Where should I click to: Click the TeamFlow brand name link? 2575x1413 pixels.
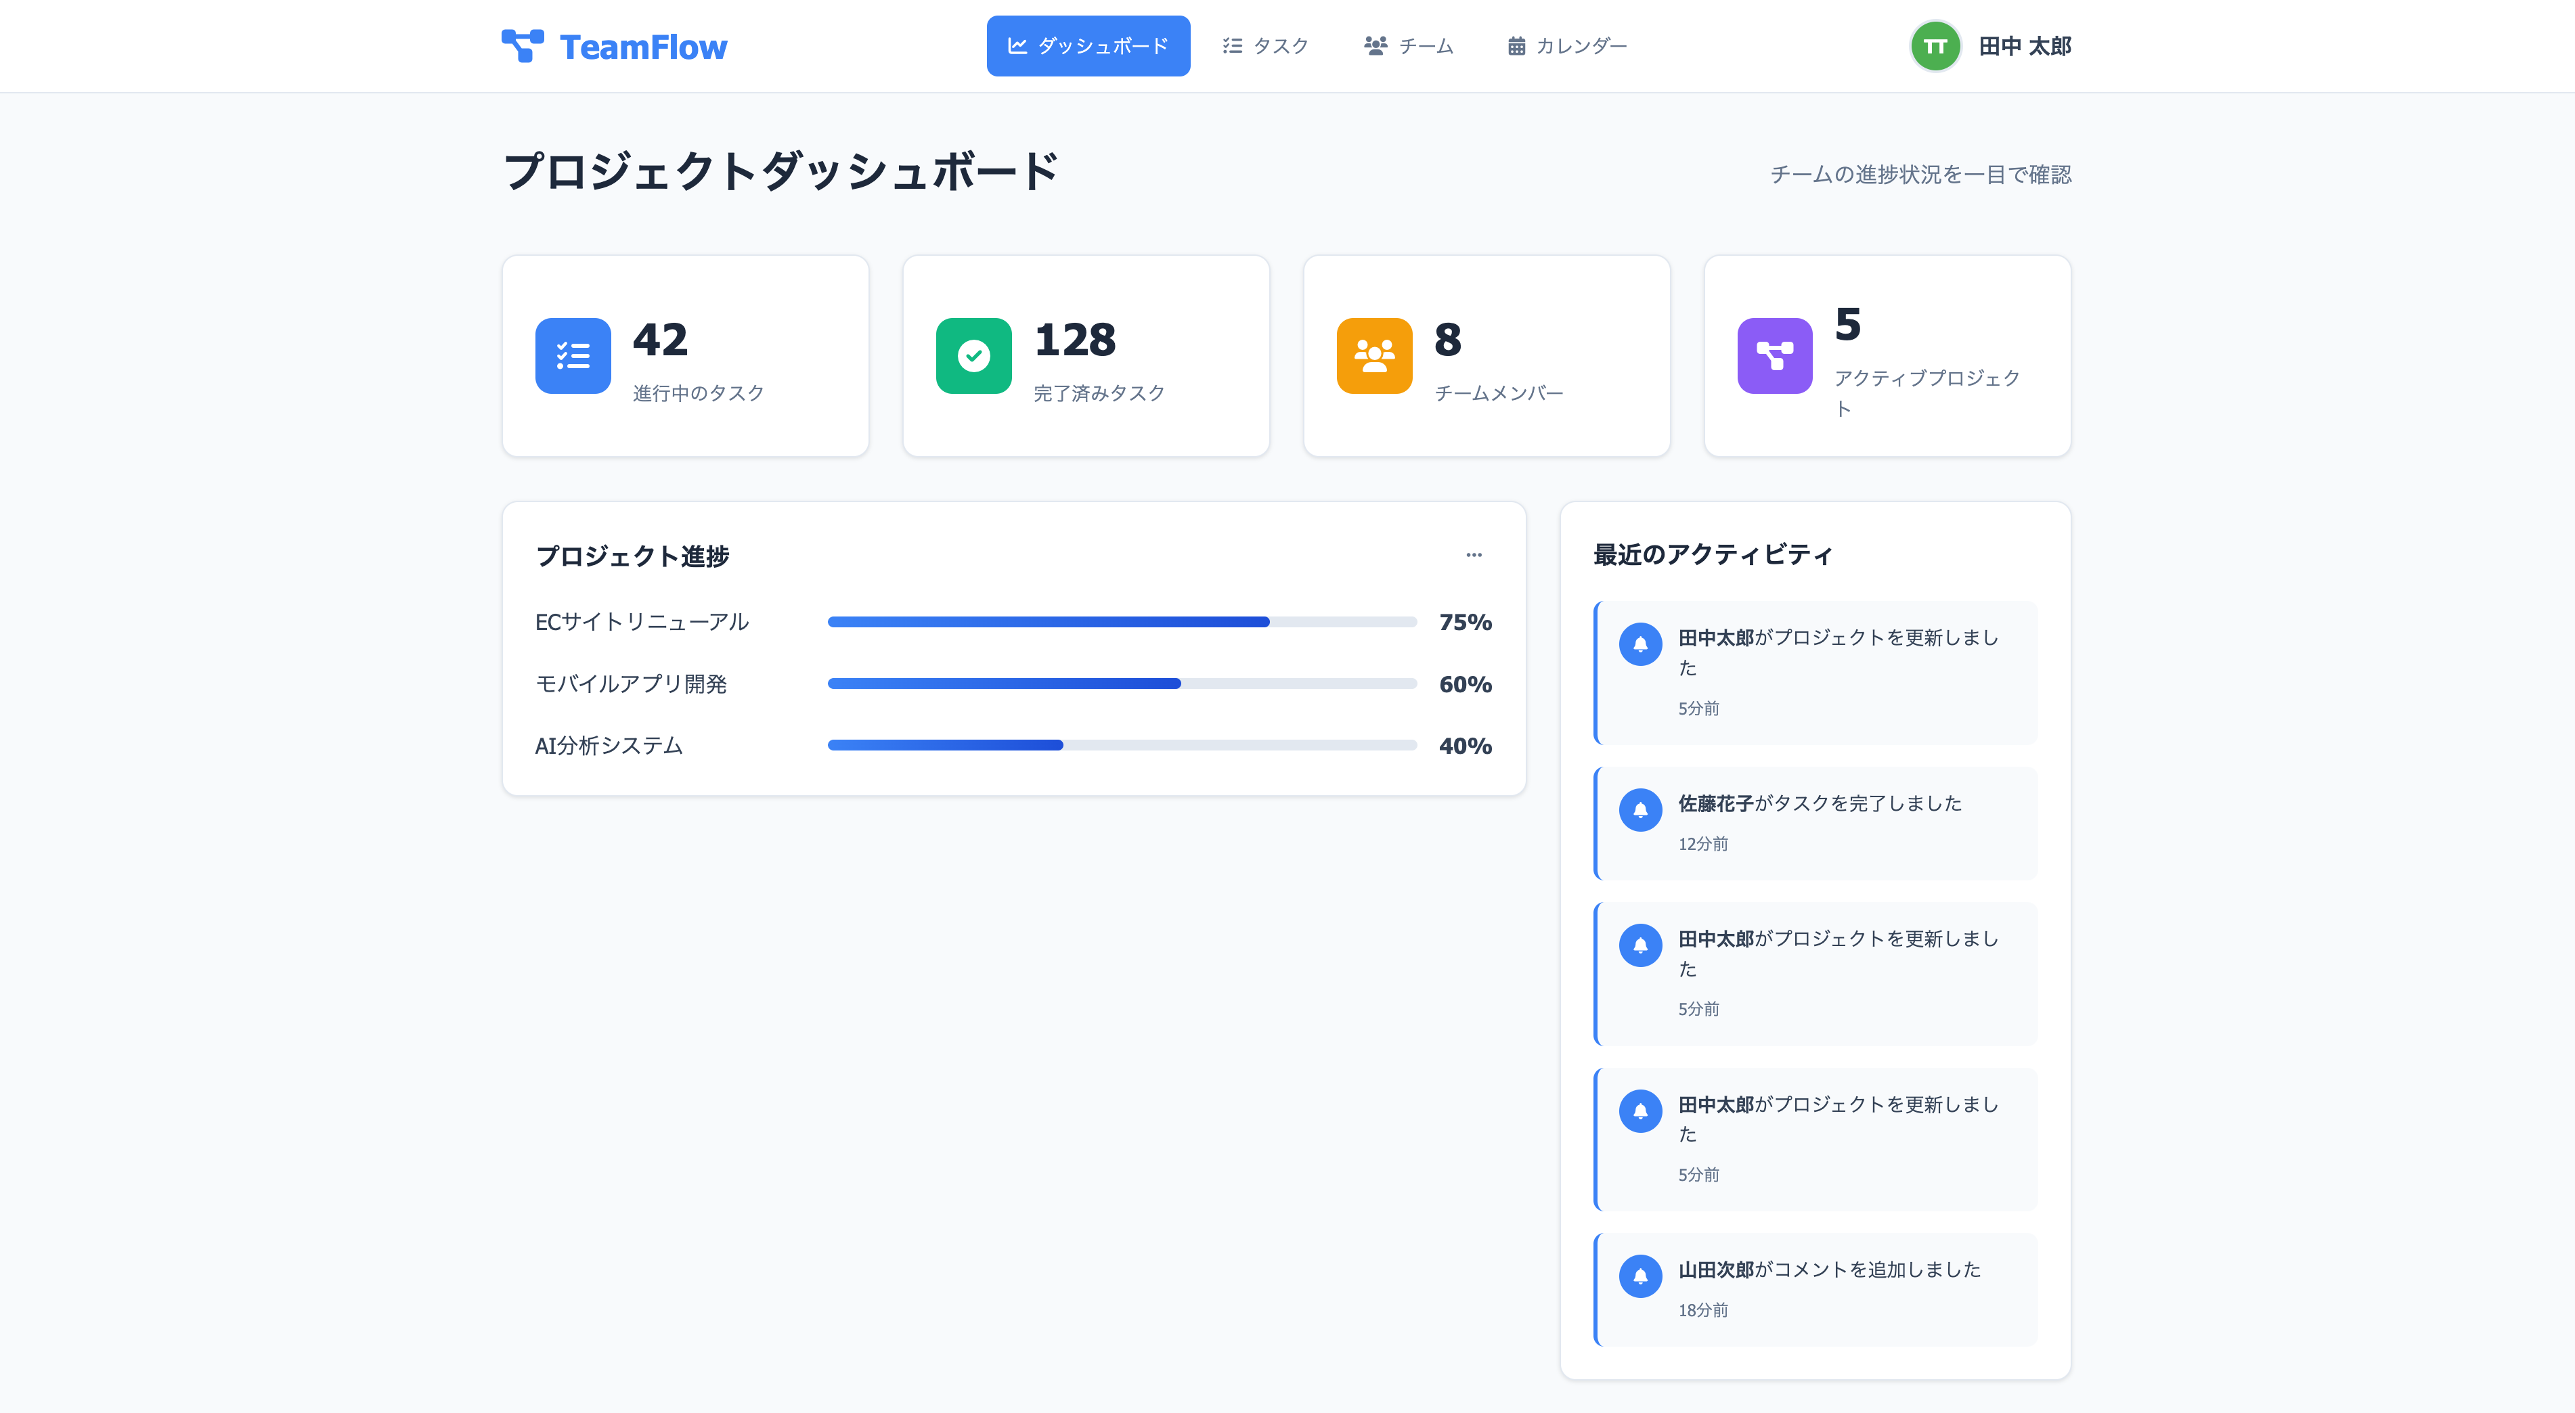[643, 47]
